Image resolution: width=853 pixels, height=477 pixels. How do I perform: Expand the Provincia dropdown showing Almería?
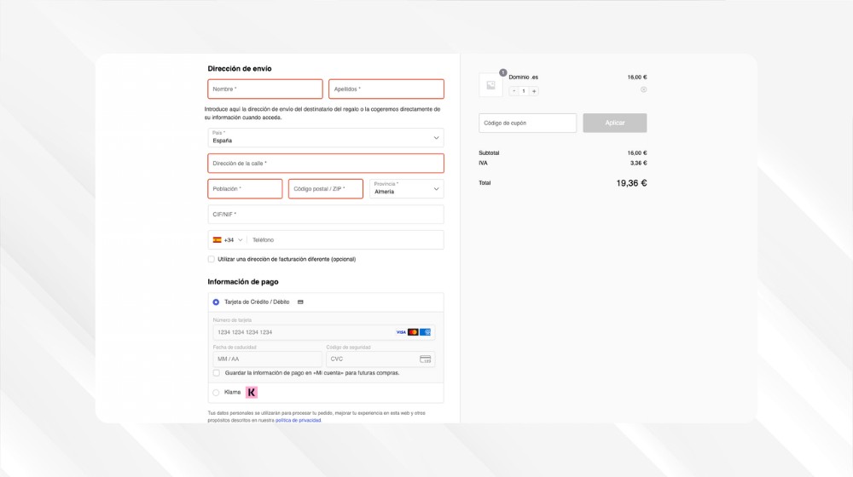(406, 188)
